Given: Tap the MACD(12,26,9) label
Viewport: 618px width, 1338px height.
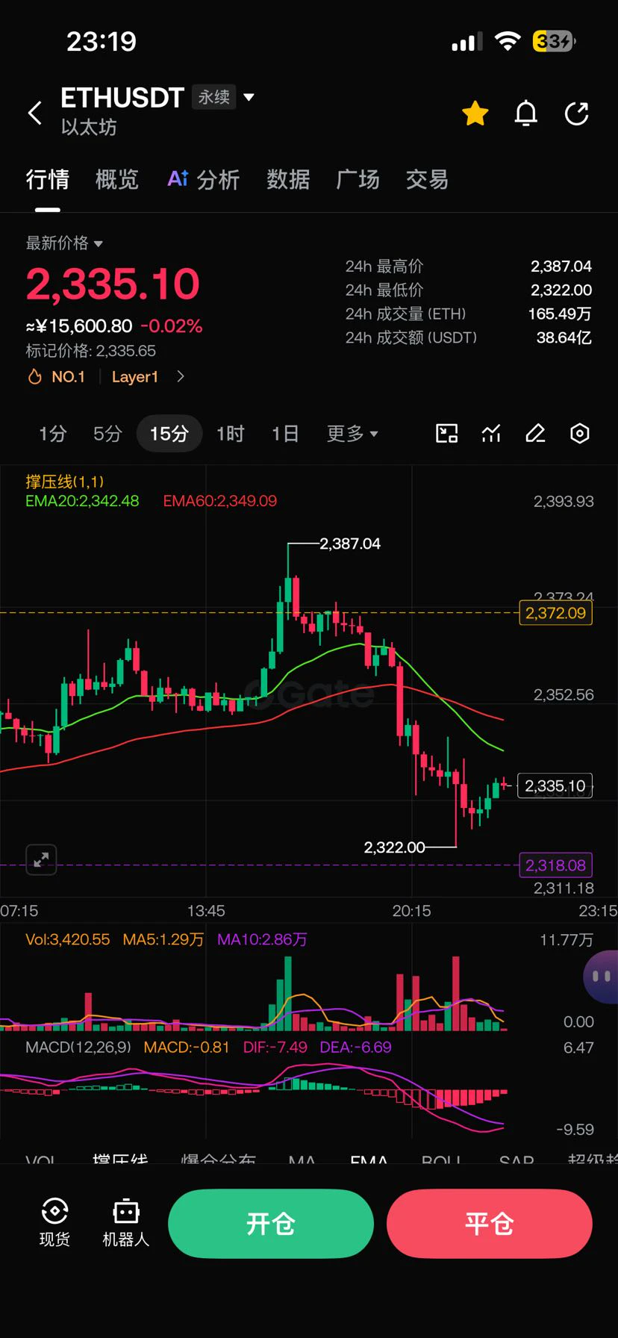Looking at the screenshot, I should tap(78, 1048).
